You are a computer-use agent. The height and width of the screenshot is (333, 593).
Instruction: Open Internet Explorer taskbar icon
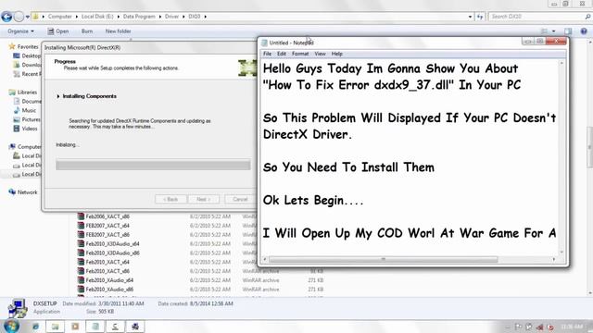click(35, 327)
